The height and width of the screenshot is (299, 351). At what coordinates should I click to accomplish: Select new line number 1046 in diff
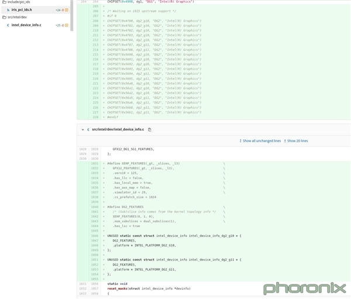[x=95, y=236]
